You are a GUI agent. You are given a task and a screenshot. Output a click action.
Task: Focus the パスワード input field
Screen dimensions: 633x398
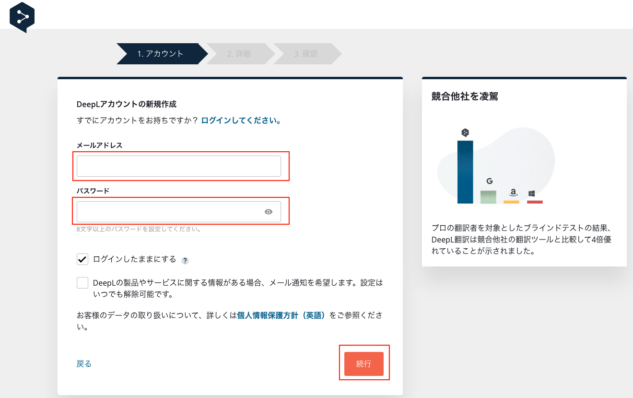(x=179, y=212)
